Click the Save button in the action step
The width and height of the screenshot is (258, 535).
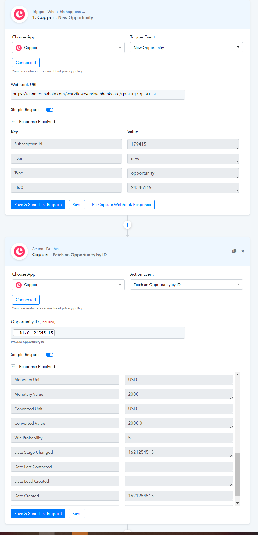tap(77, 514)
